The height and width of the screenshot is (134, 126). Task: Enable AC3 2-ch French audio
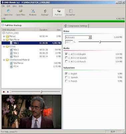click(x=66, y=61)
